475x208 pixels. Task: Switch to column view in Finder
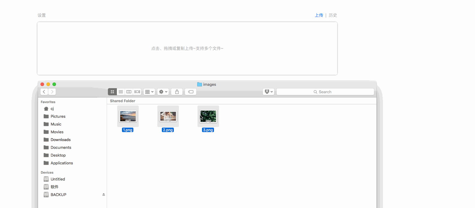pos(129,92)
